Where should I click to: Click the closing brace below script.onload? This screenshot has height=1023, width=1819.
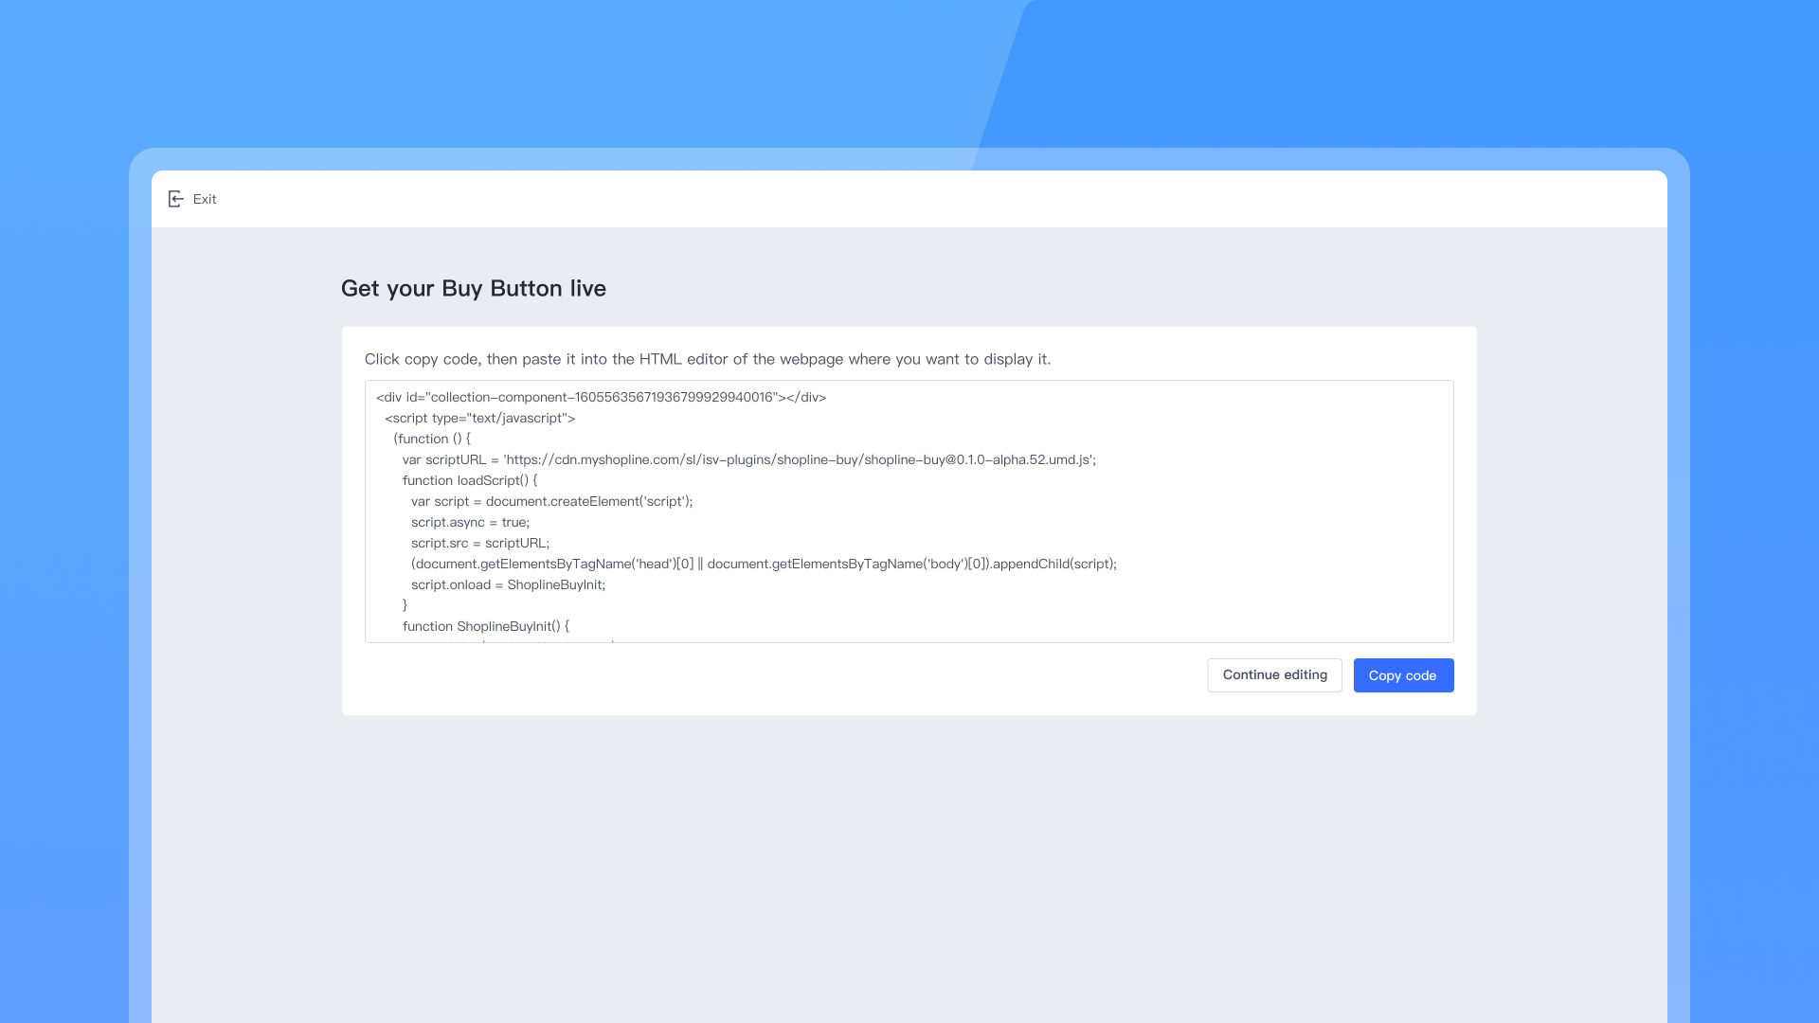[405, 606]
